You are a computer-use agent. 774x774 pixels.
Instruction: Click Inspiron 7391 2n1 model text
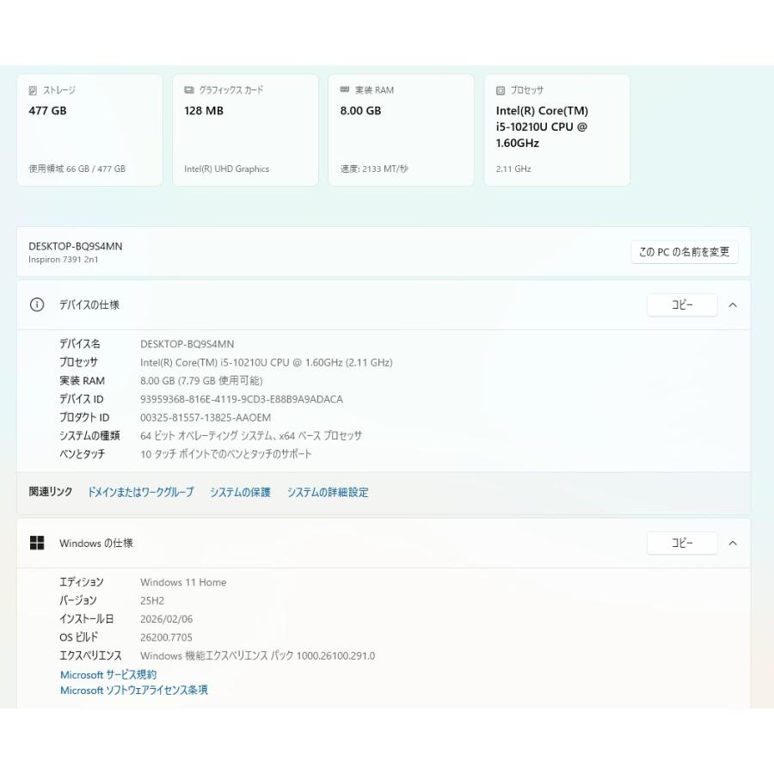tap(63, 260)
